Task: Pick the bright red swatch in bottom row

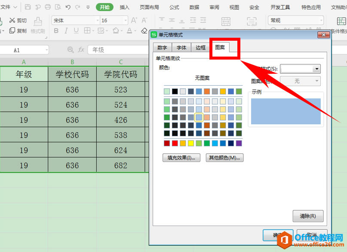Action: (175, 143)
